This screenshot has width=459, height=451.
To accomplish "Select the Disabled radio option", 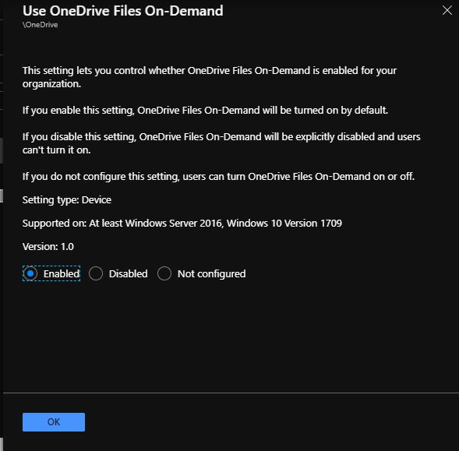I will 96,273.
